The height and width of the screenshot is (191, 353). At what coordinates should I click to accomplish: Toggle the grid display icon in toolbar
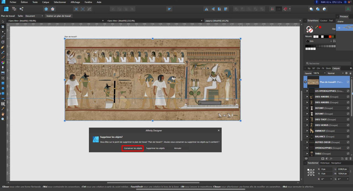pyautogui.click(x=272, y=9)
